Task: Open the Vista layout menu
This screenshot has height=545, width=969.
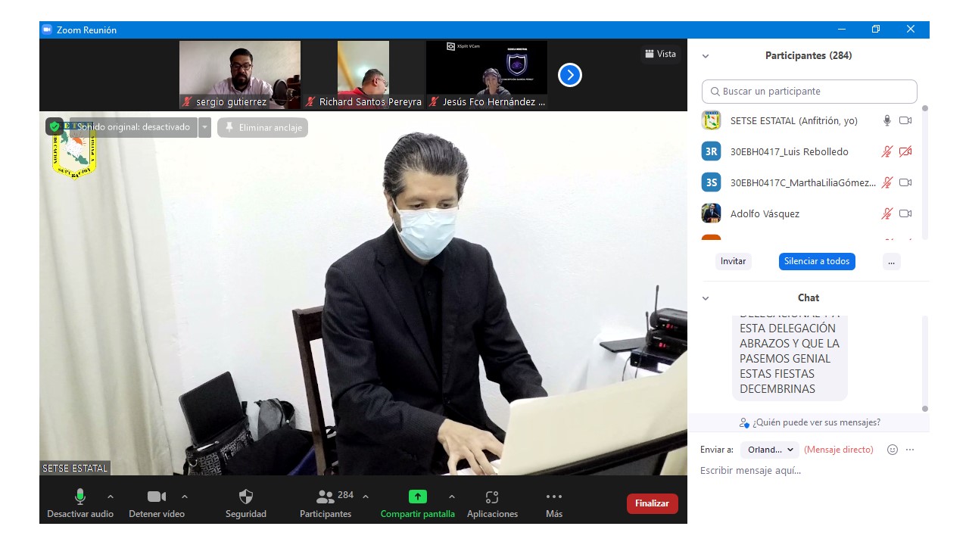Action: tap(660, 54)
